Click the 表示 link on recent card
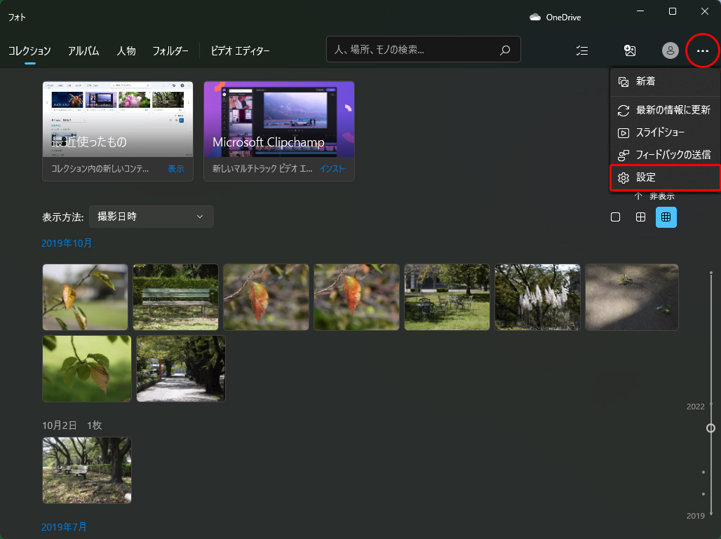Screen dimensions: 721x539 176,169
